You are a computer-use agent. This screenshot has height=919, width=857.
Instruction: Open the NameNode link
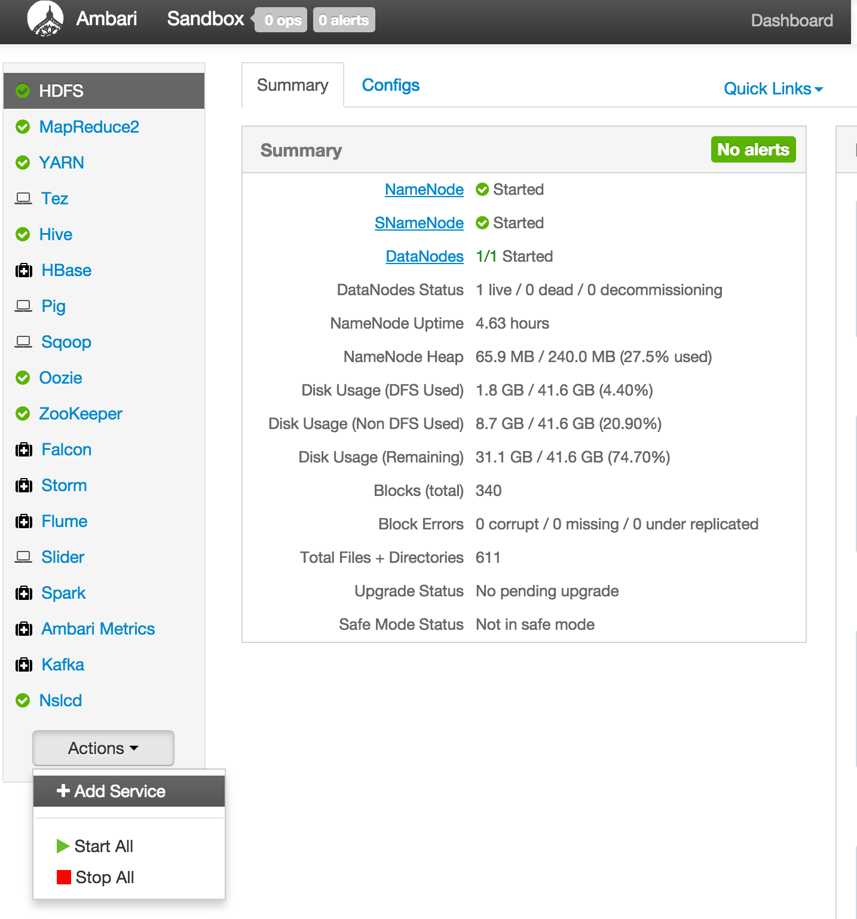[424, 189]
